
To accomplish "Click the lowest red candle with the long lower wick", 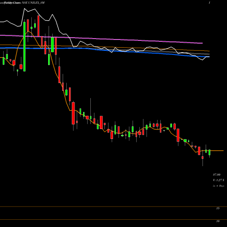I will point(202,158).
